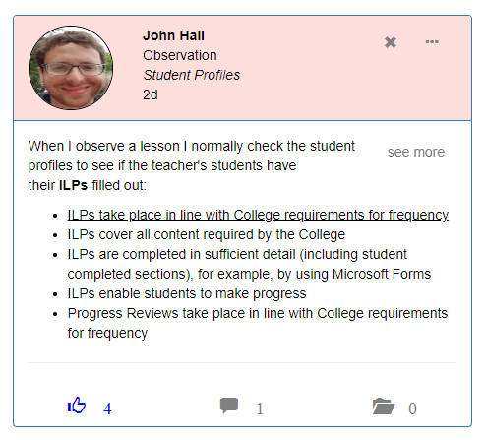
Task: Show who liked via count 4
Action: 107,409
